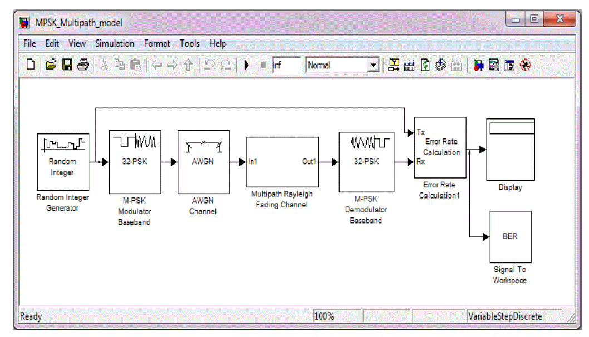Click the AWGN Channel block

(x=203, y=162)
